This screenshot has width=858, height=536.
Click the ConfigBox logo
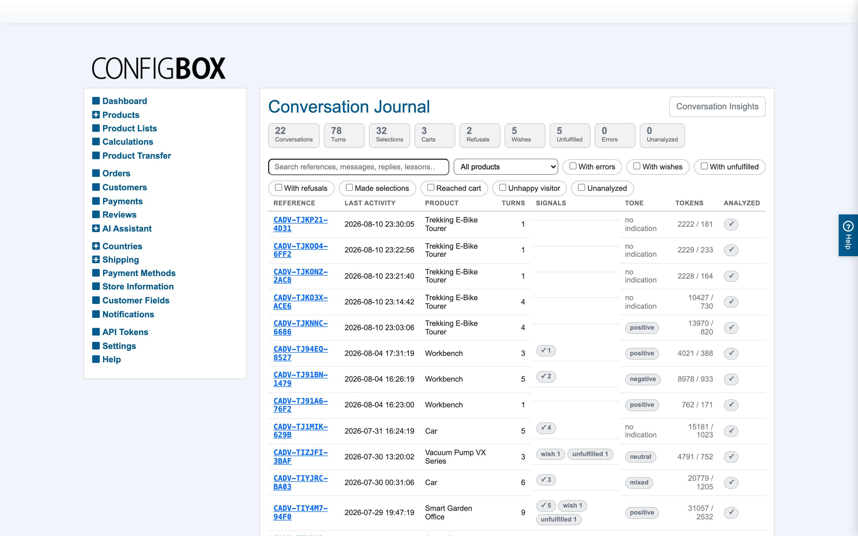coord(158,68)
